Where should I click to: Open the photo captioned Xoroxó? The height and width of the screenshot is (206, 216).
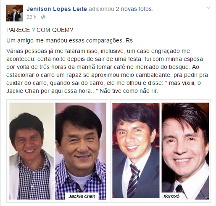pos(185,151)
